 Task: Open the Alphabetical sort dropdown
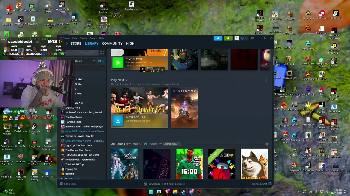click(172, 144)
